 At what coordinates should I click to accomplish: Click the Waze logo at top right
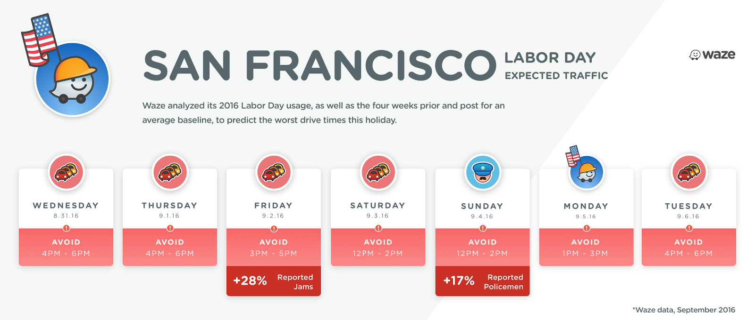(712, 55)
